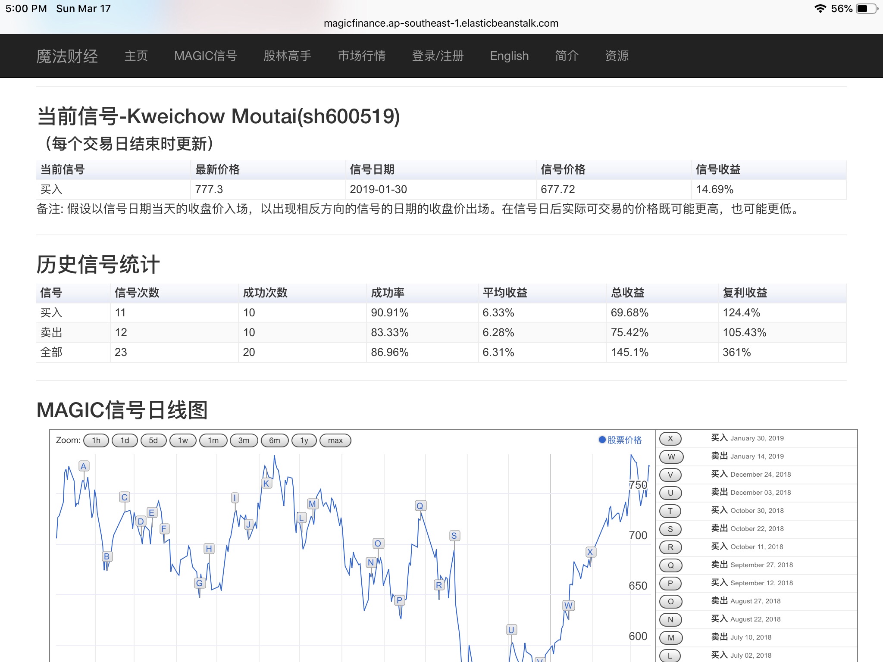Click chart flag marker H
The image size is (883, 662).
point(209,549)
